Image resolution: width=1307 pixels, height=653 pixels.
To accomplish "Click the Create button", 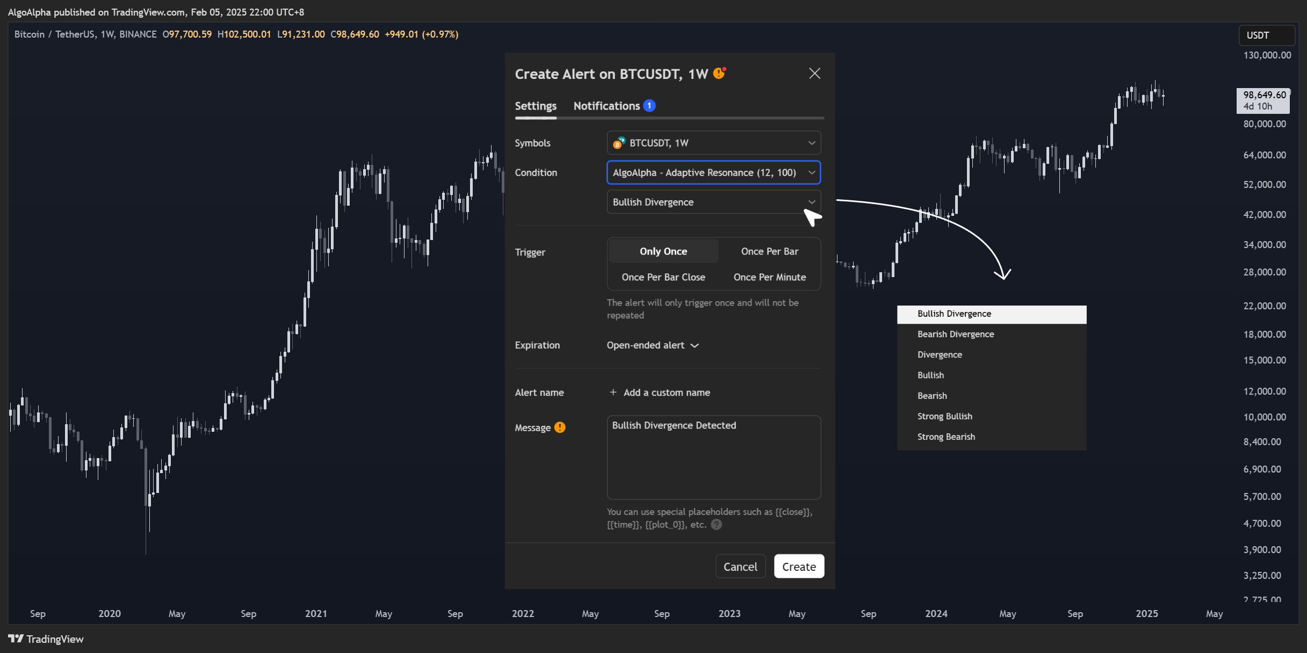I will click(799, 567).
